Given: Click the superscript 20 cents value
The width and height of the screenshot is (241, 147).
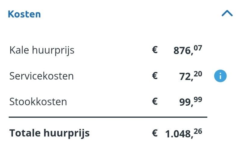Looking at the screenshot, I should pos(198,74).
